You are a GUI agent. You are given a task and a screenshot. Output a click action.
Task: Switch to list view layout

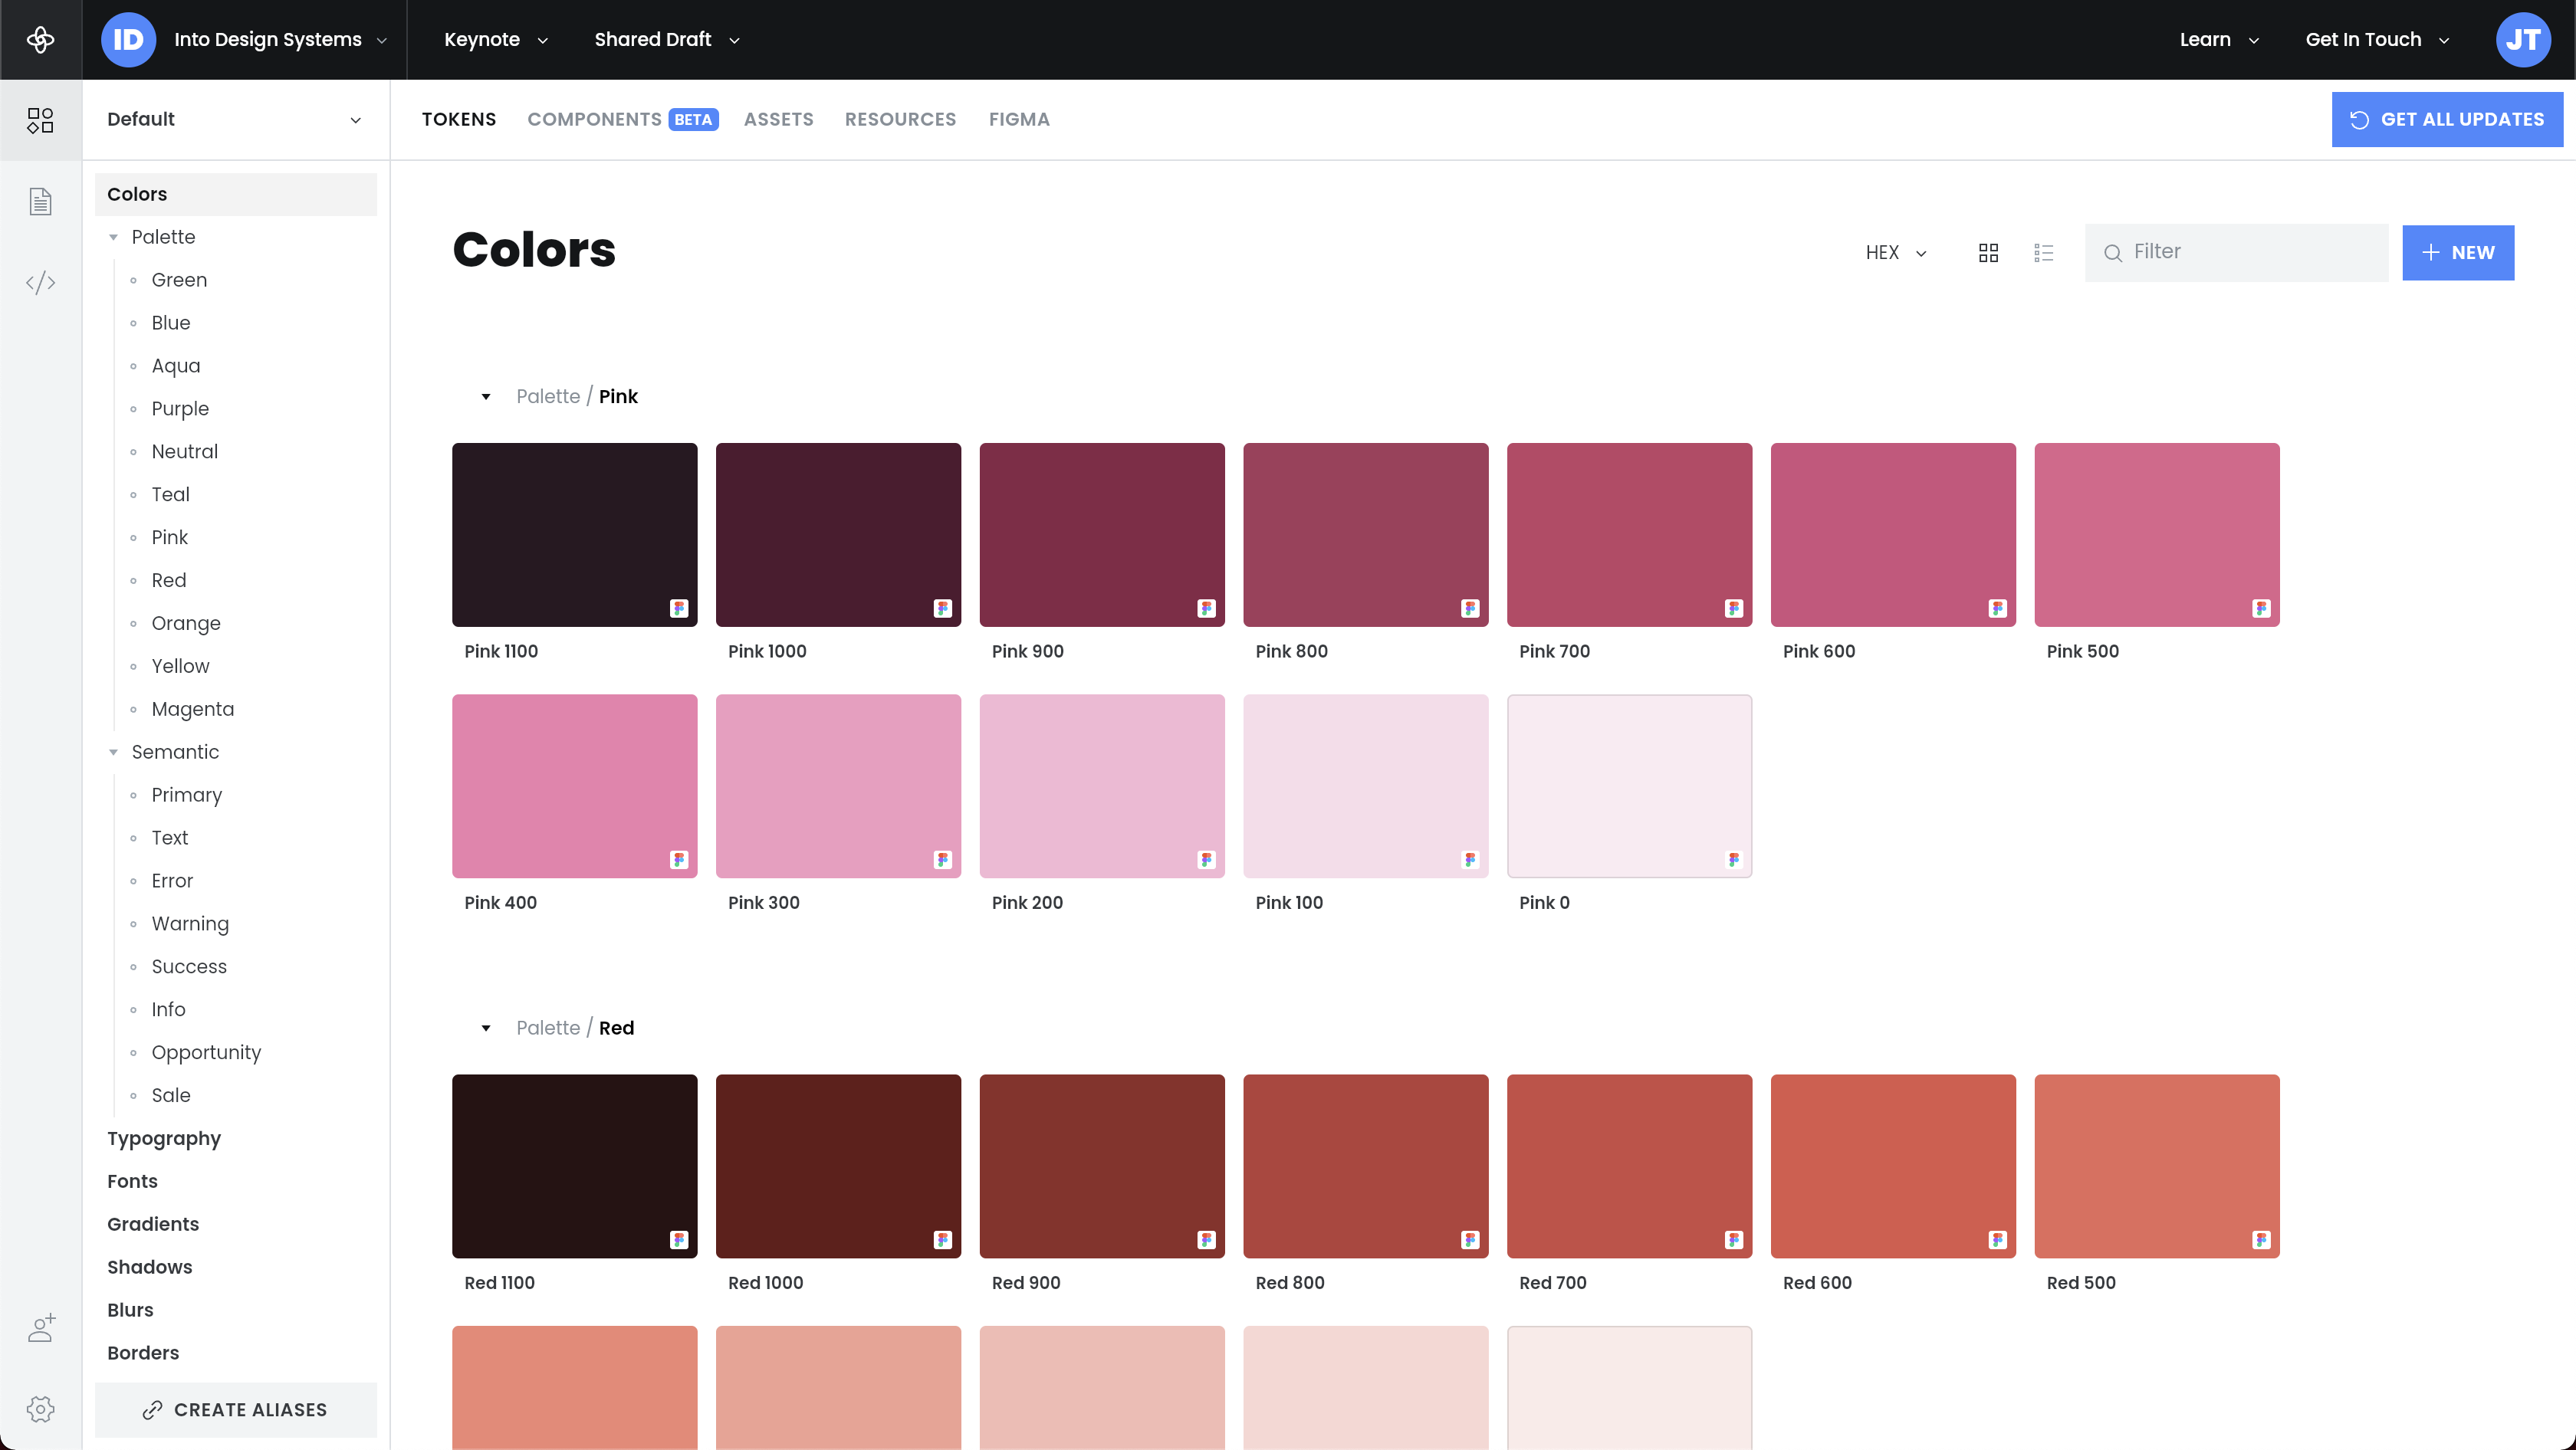point(2043,253)
